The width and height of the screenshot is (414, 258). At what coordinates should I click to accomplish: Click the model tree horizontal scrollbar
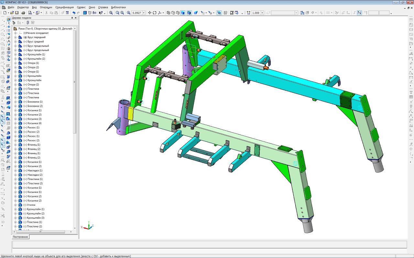pyautogui.click(x=40, y=232)
